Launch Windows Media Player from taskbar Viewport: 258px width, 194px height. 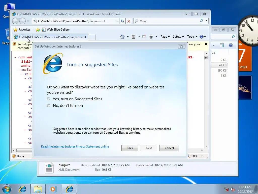click(53, 189)
